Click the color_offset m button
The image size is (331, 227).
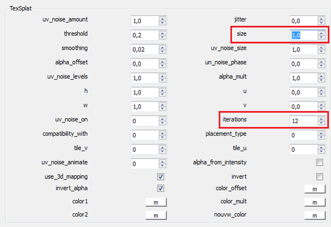coord(315,189)
